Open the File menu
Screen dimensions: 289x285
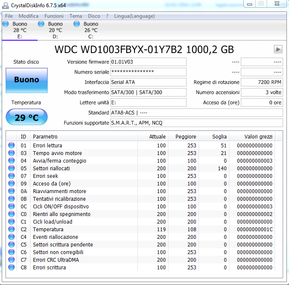point(9,16)
